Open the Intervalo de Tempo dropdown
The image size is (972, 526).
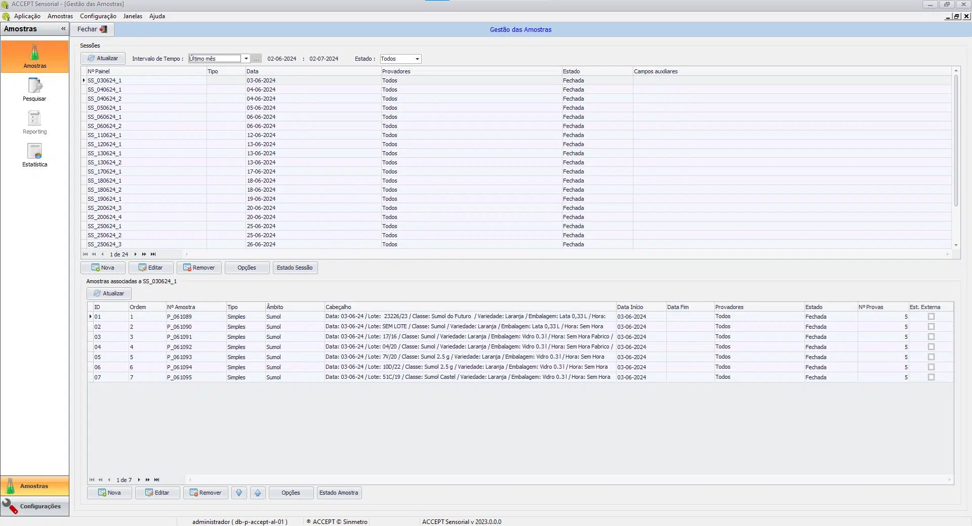[246, 59]
